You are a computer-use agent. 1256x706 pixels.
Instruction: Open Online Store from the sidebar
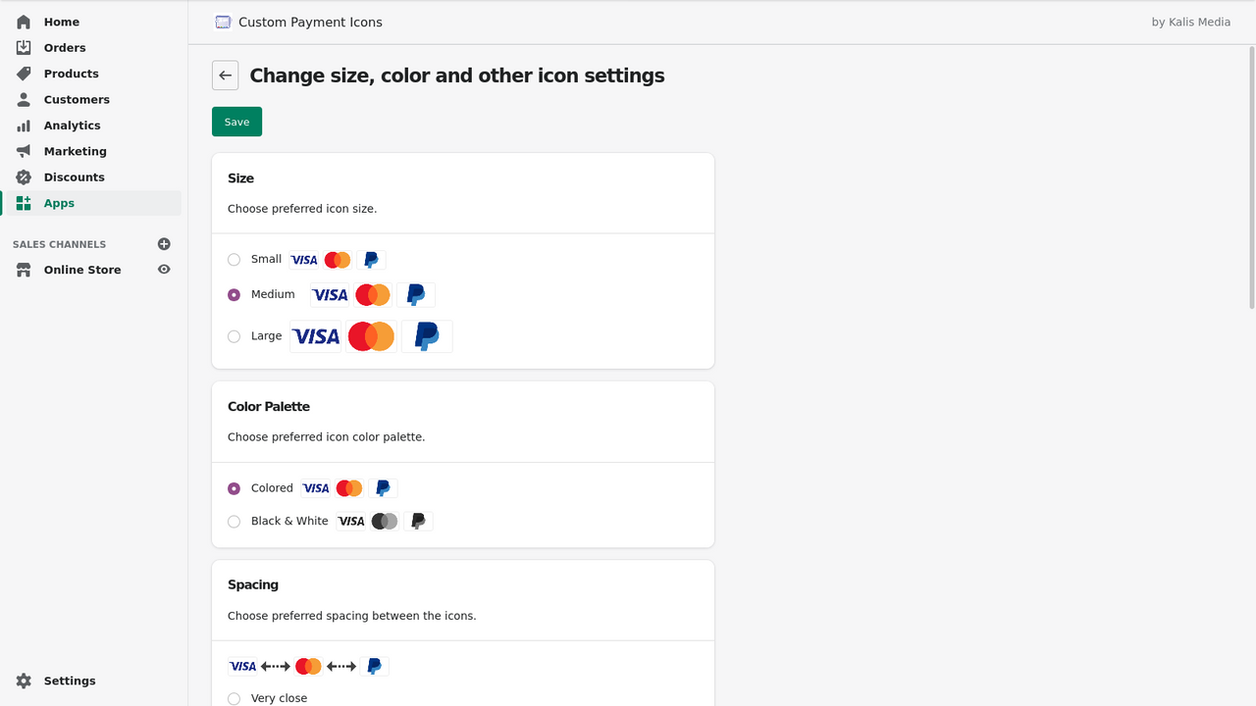pyautogui.click(x=80, y=269)
